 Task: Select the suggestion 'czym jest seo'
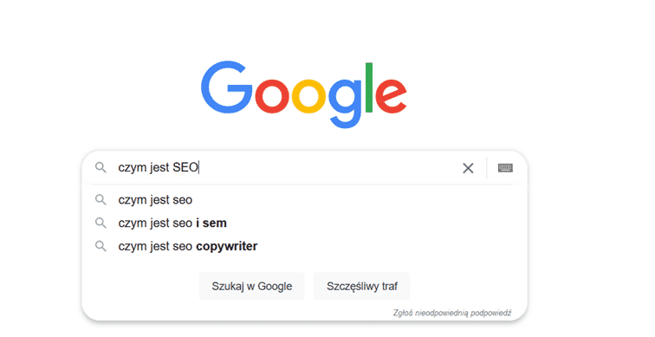click(304, 199)
